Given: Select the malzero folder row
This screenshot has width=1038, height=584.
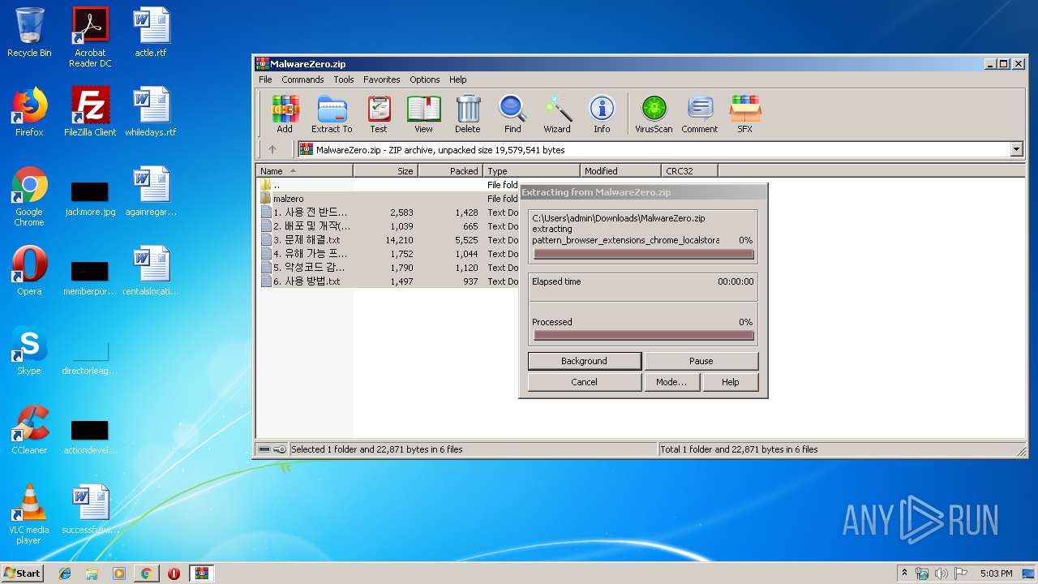Looking at the screenshot, I should pyautogui.click(x=388, y=199).
